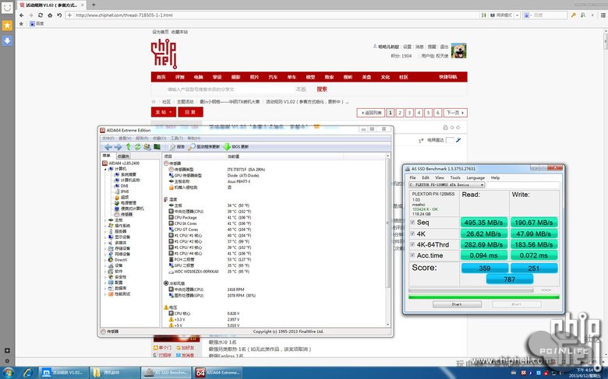
Task: Go to forum page 2
Action: click(x=400, y=113)
